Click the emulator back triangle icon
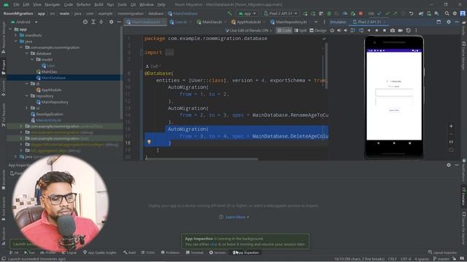The width and height of the screenshot is (467, 262). coord(369,31)
